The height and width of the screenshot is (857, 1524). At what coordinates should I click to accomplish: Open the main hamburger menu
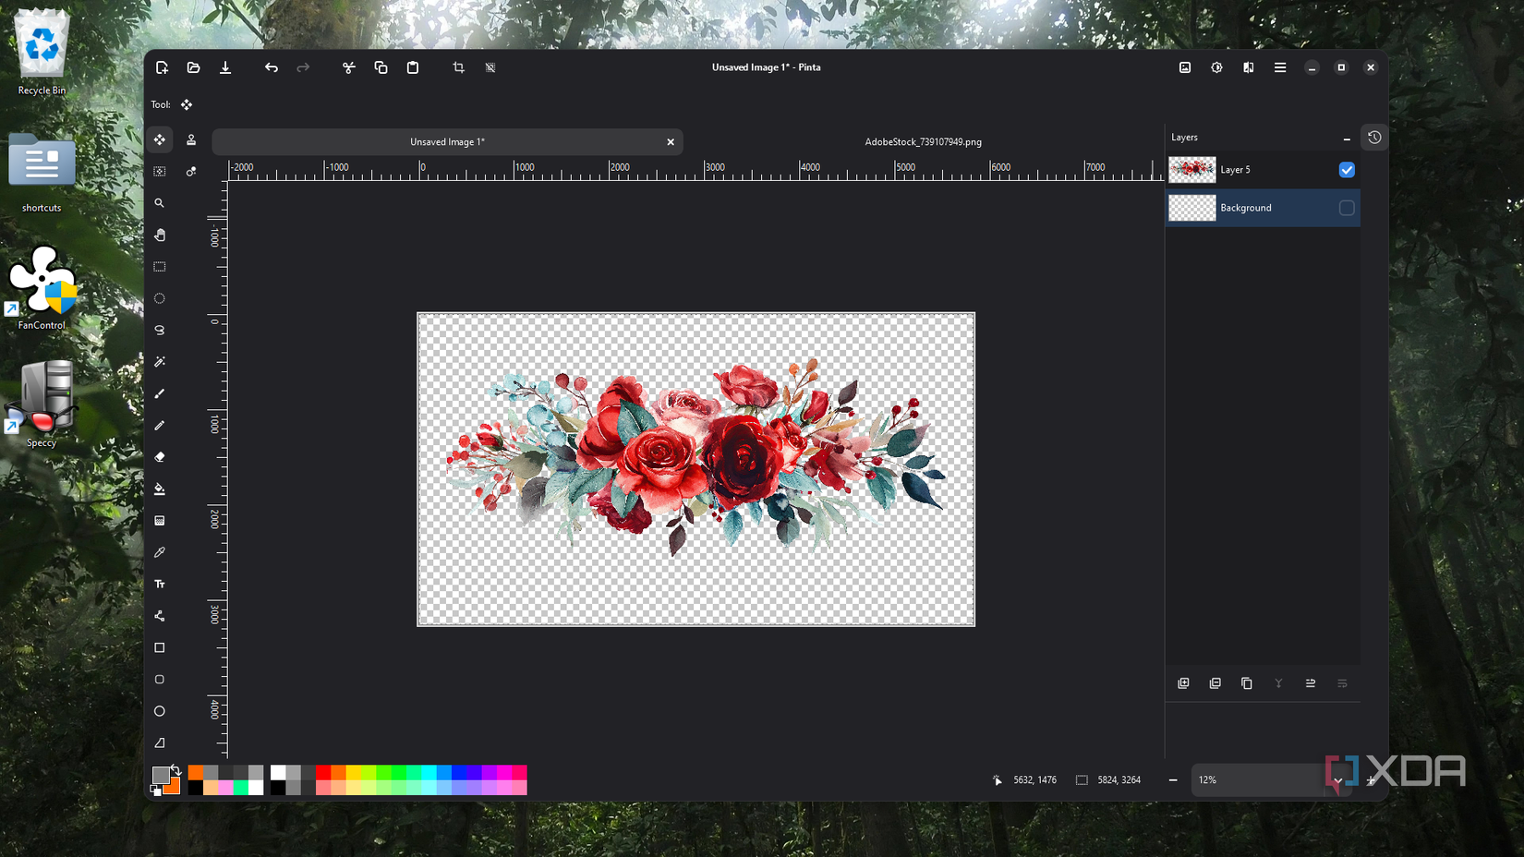pyautogui.click(x=1280, y=66)
